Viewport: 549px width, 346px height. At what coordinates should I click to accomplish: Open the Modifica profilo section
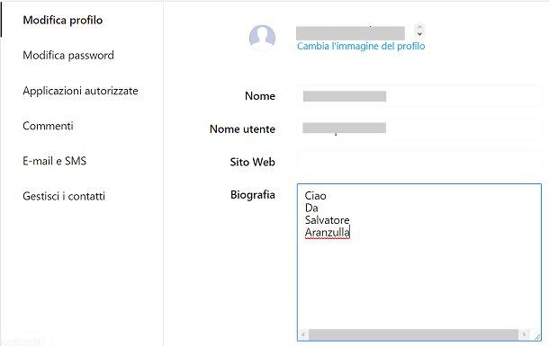tap(63, 21)
